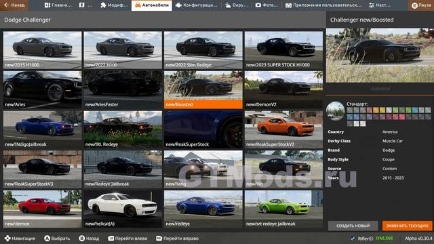Click the Rifler ONLINE status indicator
Image resolution: width=434 pixels, height=244 pixels.
click(372, 238)
